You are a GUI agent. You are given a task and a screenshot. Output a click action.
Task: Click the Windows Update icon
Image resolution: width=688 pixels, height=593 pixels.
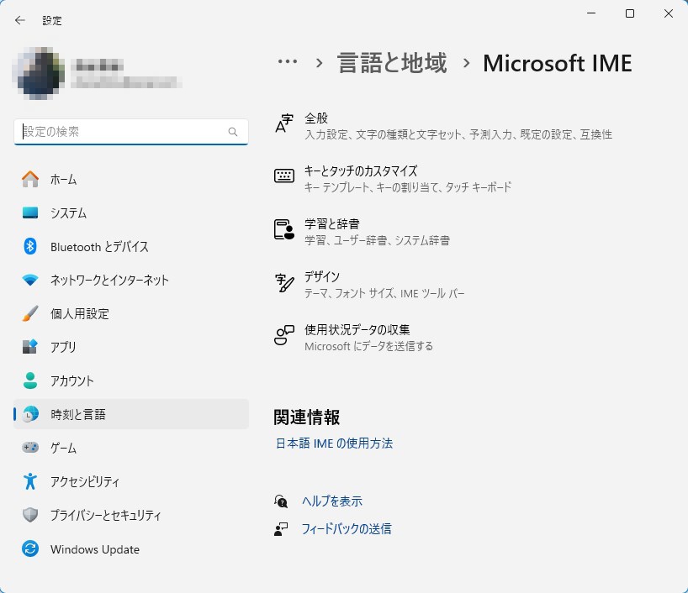(x=30, y=549)
